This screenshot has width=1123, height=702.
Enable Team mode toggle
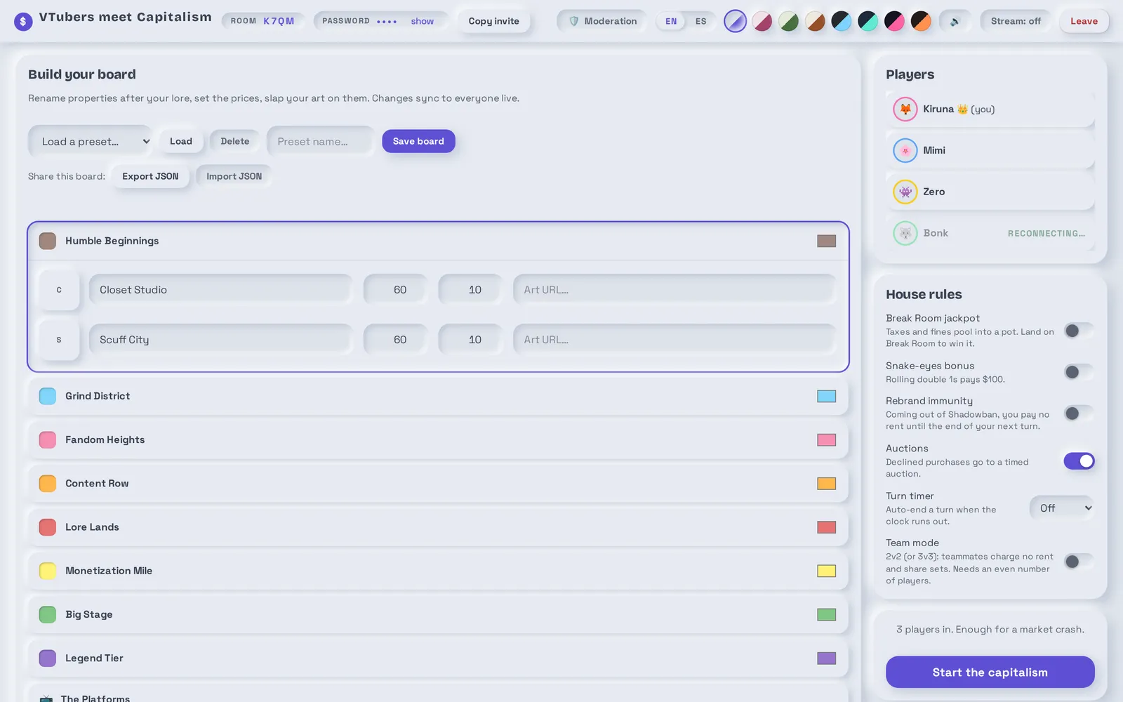(x=1079, y=562)
